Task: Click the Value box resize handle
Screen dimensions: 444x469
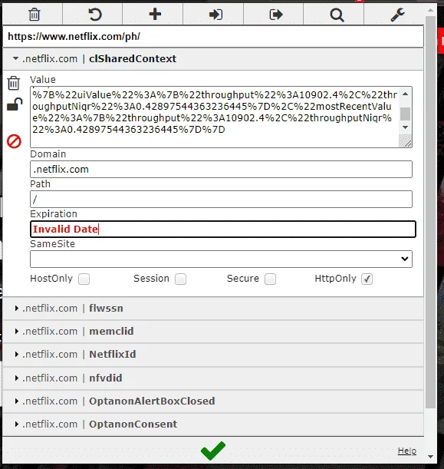Action: pos(406,141)
